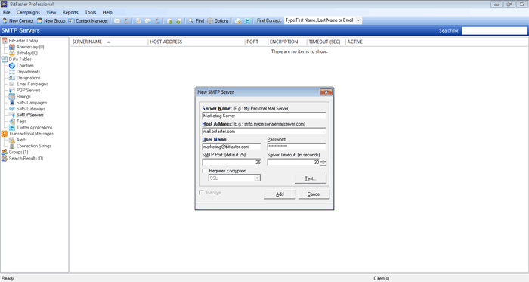Open the Reports menu
Image resolution: width=529 pixels, height=282 pixels.
pos(70,12)
